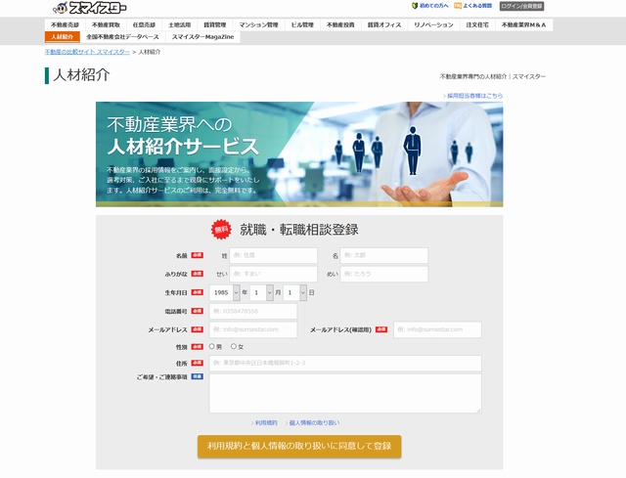This screenshot has height=478, width=626.
Task: Click the ログイン/会員登録 button
Action: [x=521, y=6]
